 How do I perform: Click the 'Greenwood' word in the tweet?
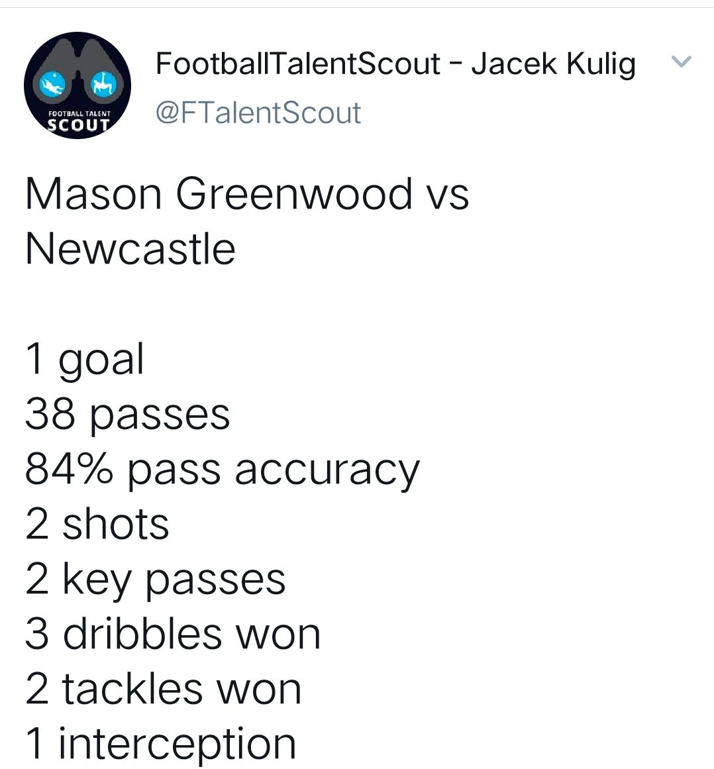click(x=293, y=194)
